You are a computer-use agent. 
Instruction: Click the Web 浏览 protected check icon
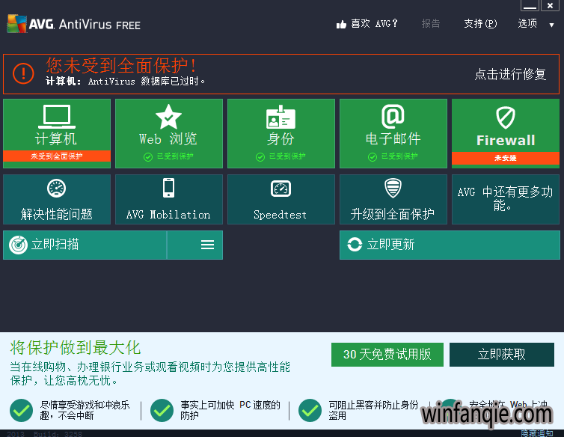pos(148,157)
